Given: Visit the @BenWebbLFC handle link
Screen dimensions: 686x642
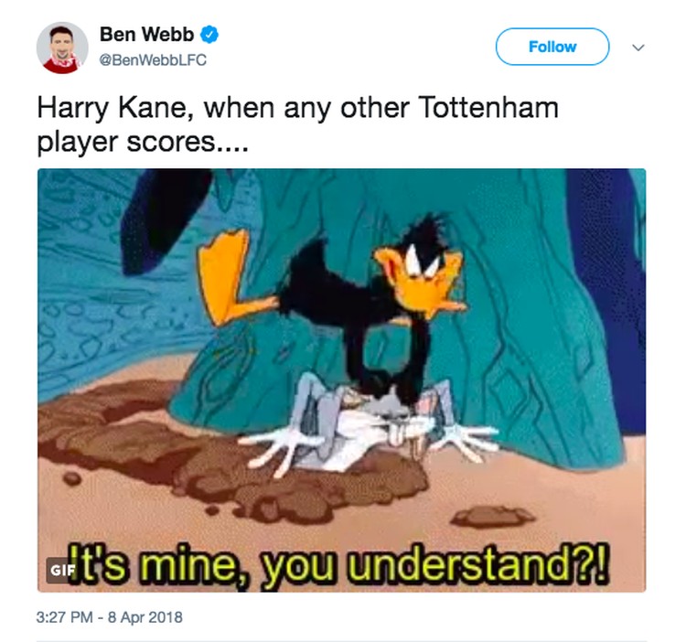Looking at the screenshot, I should [153, 60].
